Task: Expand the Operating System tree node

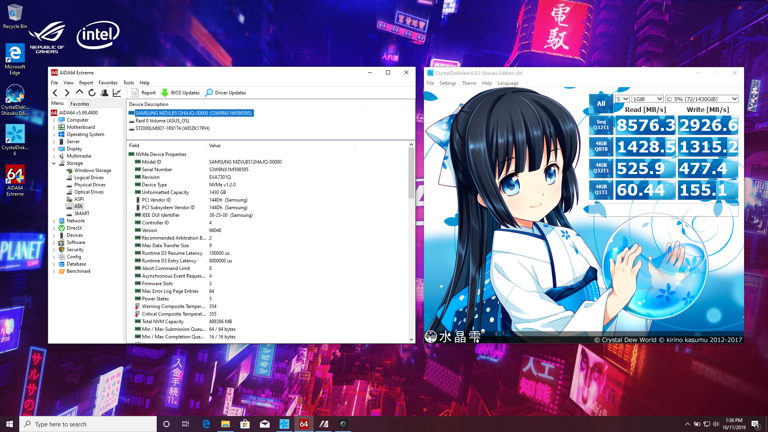Action: click(54, 134)
